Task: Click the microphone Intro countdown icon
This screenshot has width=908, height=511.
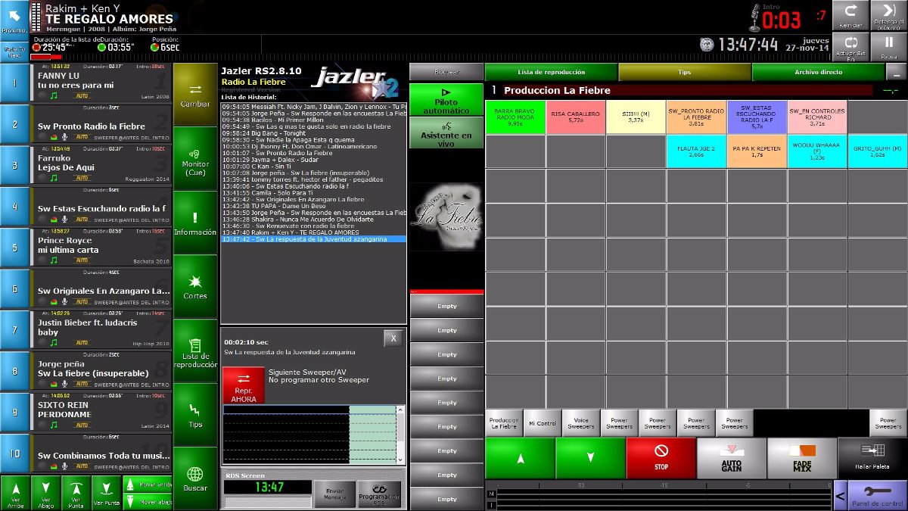Action: tap(754, 17)
